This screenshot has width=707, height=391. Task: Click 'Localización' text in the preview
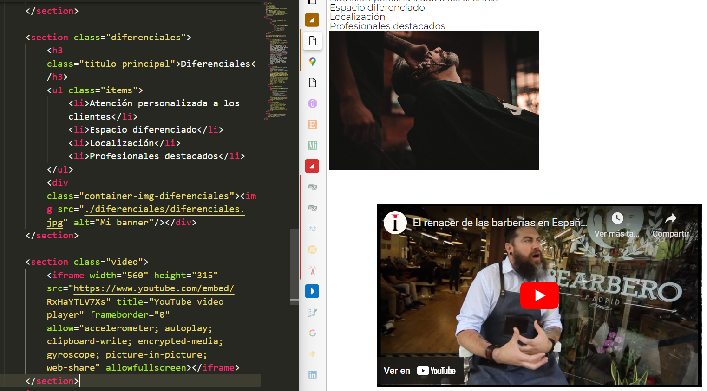click(358, 17)
